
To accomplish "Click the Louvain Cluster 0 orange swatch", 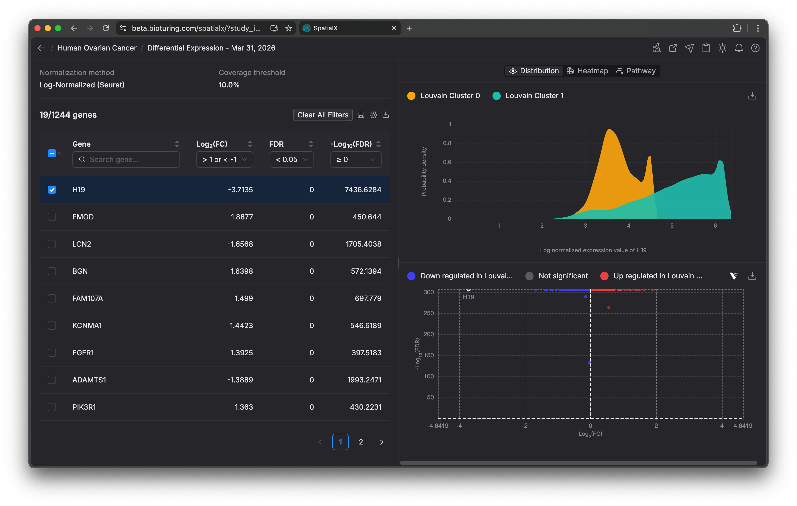I will pyautogui.click(x=411, y=96).
